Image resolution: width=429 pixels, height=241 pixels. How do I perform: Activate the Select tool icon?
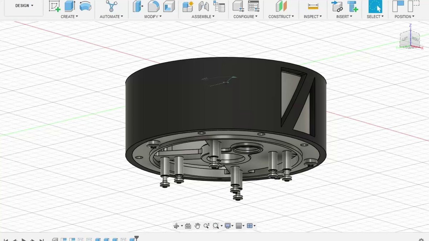tap(375, 6)
